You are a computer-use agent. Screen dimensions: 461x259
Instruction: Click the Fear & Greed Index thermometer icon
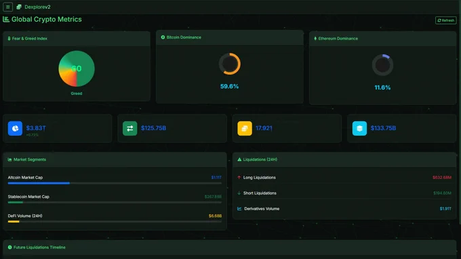9,39
